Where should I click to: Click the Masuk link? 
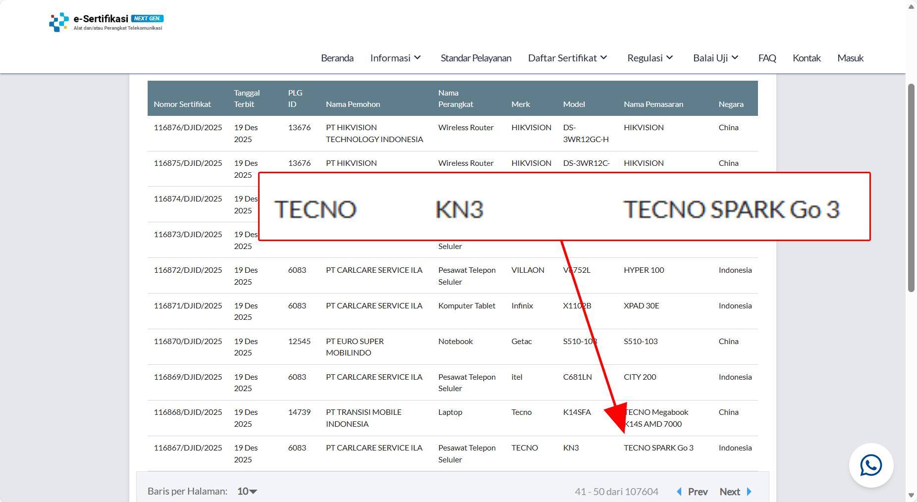point(850,57)
